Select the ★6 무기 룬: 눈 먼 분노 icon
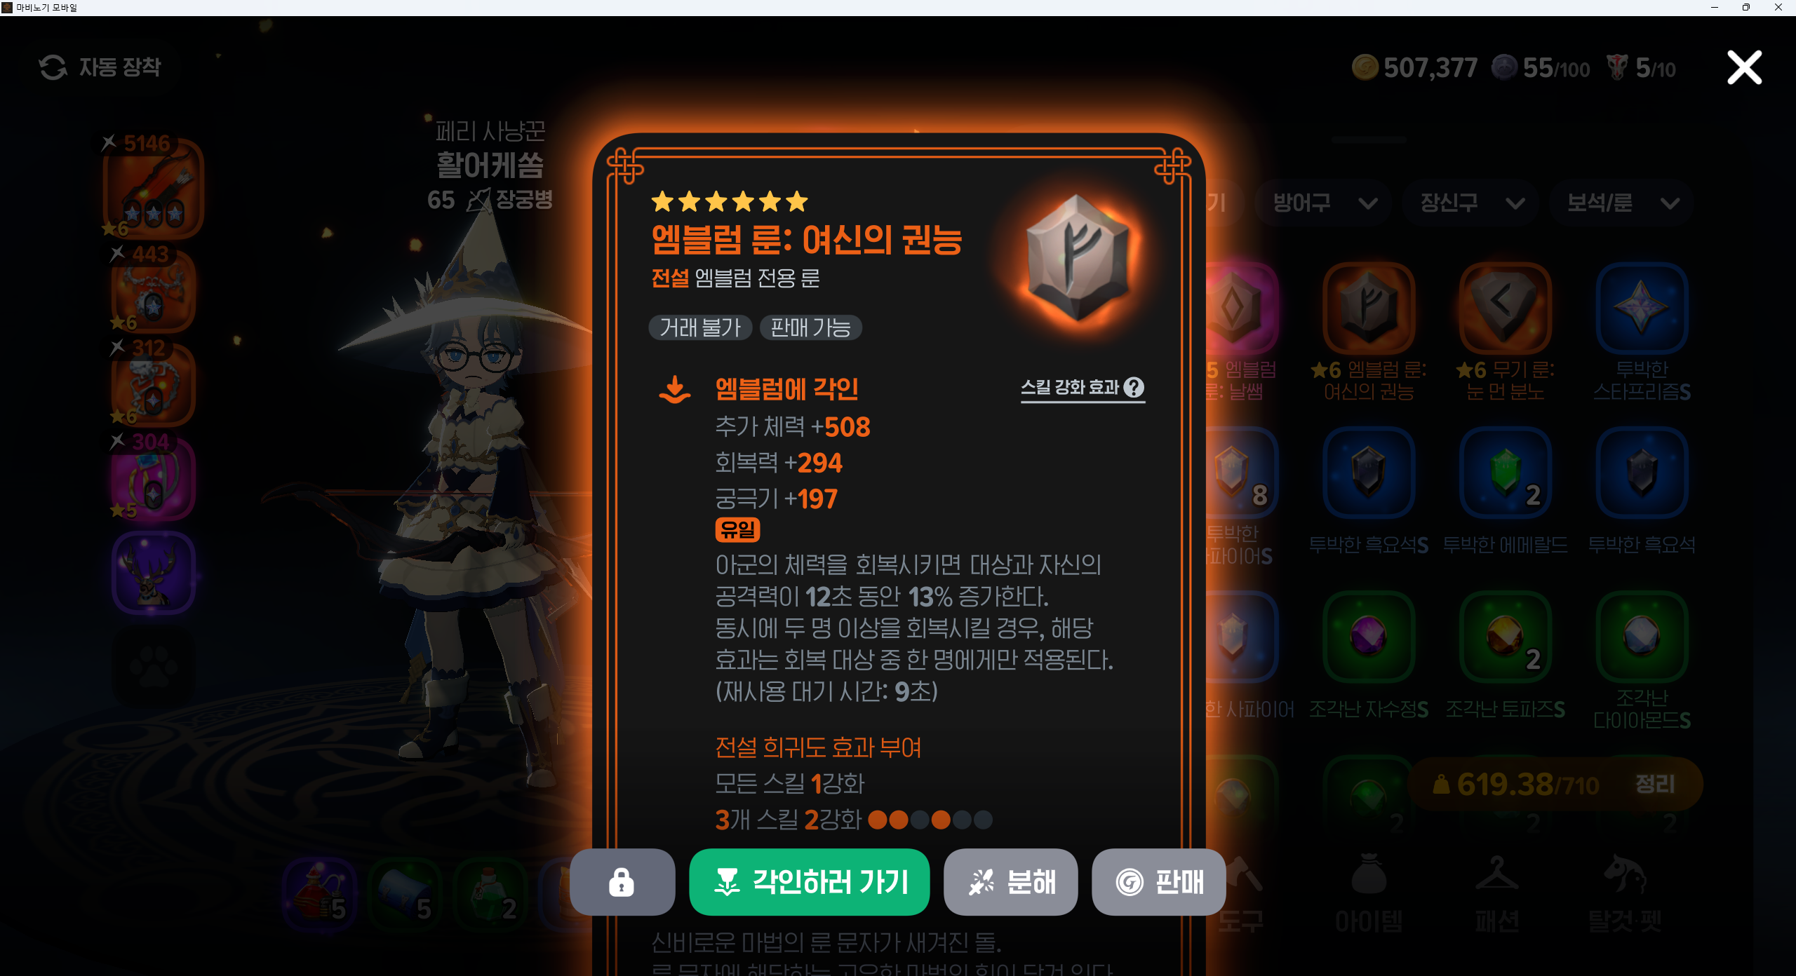 pos(1505,308)
